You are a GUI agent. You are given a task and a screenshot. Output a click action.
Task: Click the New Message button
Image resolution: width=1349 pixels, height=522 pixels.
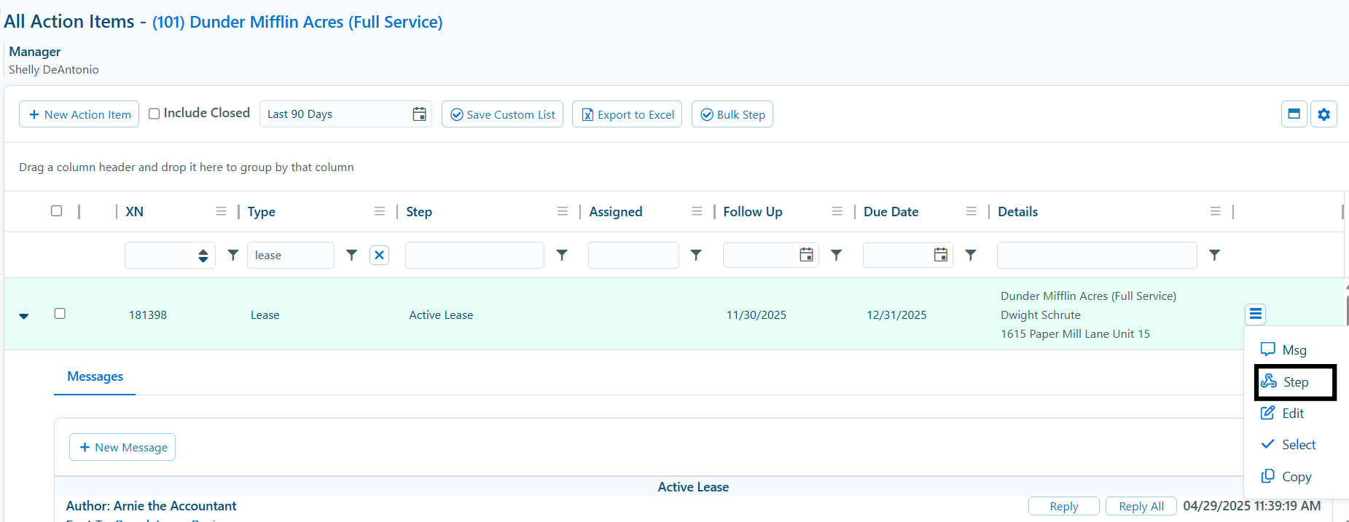coord(122,447)
